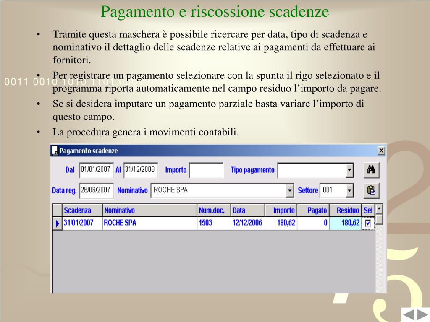The height and width of the screenshot is (322, 430).
Task: Select the 31/01/2007 scadenza cell
Action: tap(82, 223)
